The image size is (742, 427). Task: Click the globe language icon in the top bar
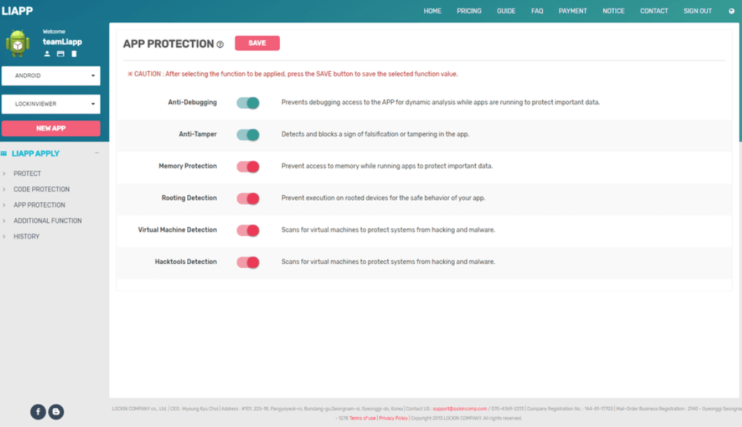(731, 11)
